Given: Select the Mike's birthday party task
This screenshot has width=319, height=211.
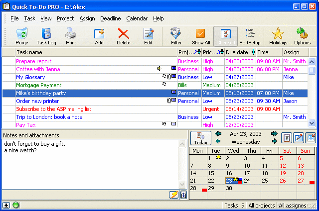Looking at the screenshot, I should pyautogui.click(x=44, y=93).
